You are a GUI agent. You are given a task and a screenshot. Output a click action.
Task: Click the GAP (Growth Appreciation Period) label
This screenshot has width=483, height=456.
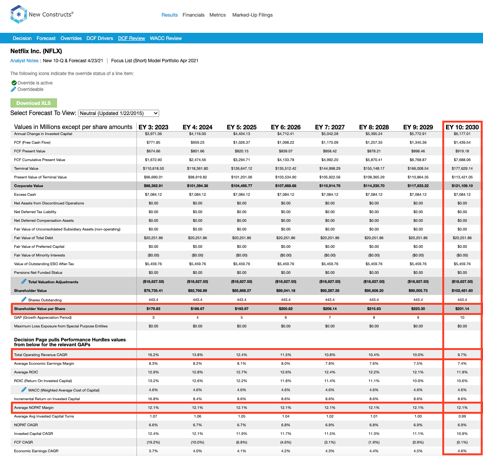[x=43, y=318]
